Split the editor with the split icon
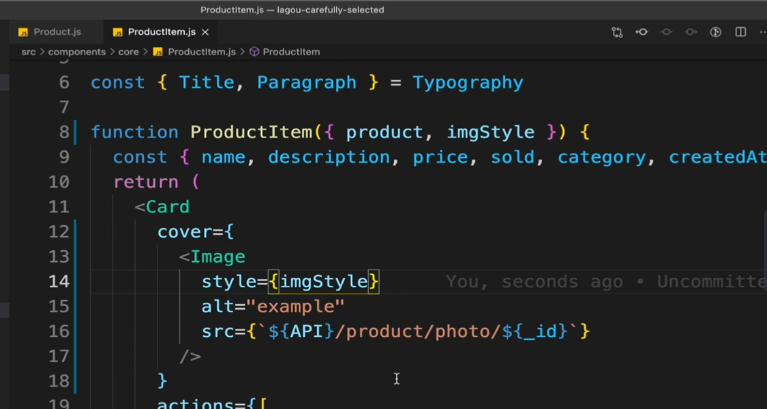Screen dimensions: 767x409 point(740,32)
